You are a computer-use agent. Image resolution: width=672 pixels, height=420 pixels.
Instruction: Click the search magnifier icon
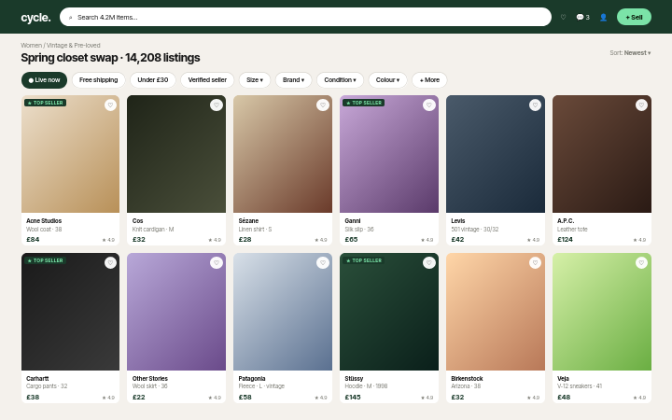tap(70, 18)
